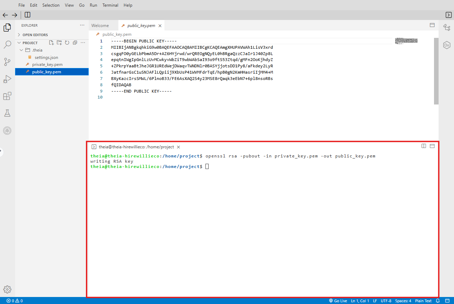Open PROJECT section more actions

coord(83,43)
